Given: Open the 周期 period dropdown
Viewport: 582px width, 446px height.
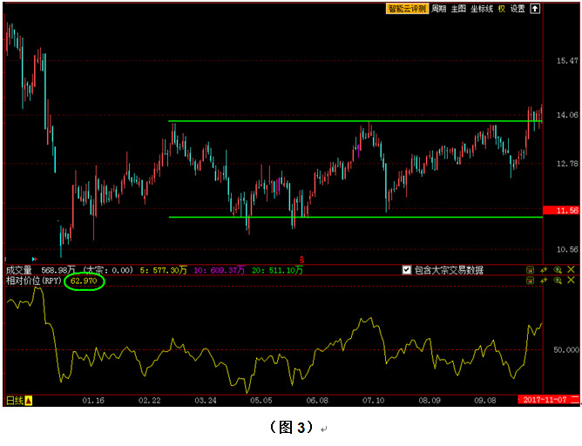Looking at the screenshot, I should click(x=438, y=9).
